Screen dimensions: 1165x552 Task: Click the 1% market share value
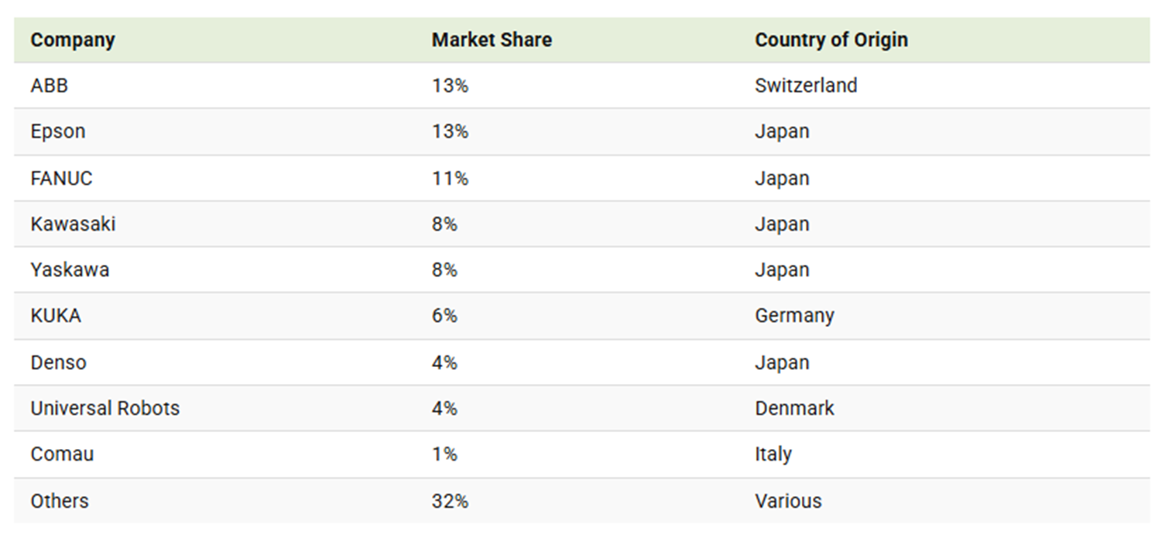coord(445,454)
